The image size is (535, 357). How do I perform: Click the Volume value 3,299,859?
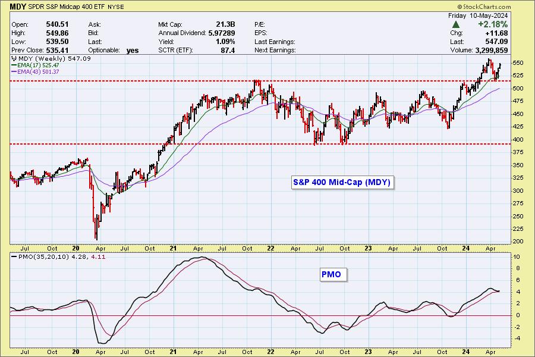(492, 50)
